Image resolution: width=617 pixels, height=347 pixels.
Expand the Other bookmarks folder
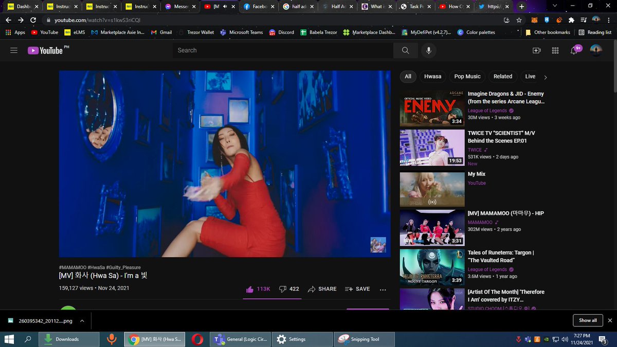548,32
